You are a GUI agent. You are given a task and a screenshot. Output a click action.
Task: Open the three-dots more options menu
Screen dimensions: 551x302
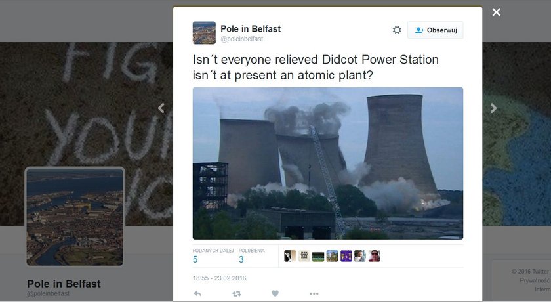314,293
